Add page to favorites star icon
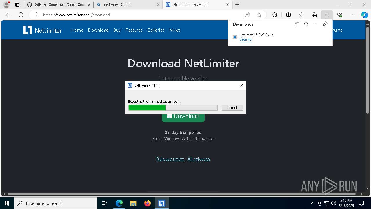This screenshot has height=209, width=371. [259, 15]
